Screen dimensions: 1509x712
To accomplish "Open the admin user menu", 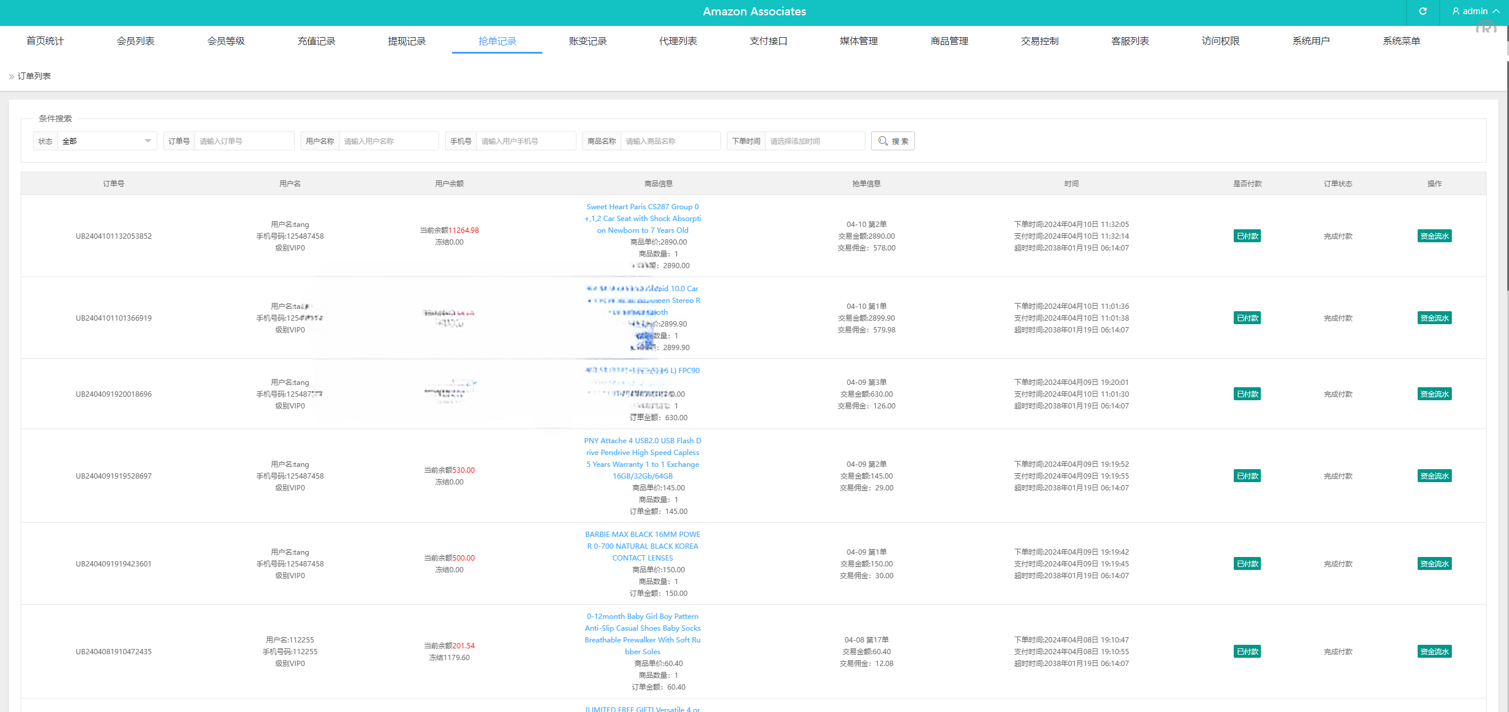I will [1475, 11].
